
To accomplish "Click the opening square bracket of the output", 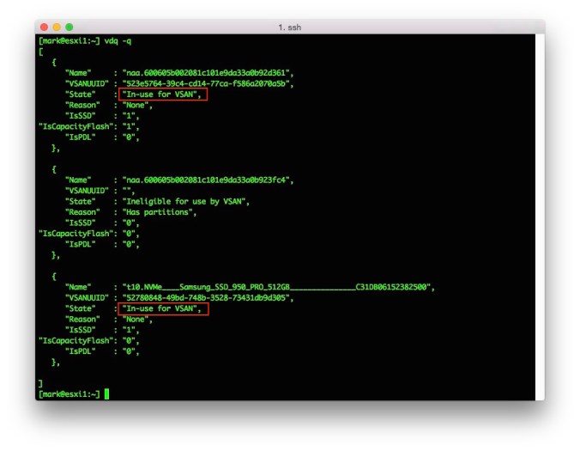I will tap(40, 52).
